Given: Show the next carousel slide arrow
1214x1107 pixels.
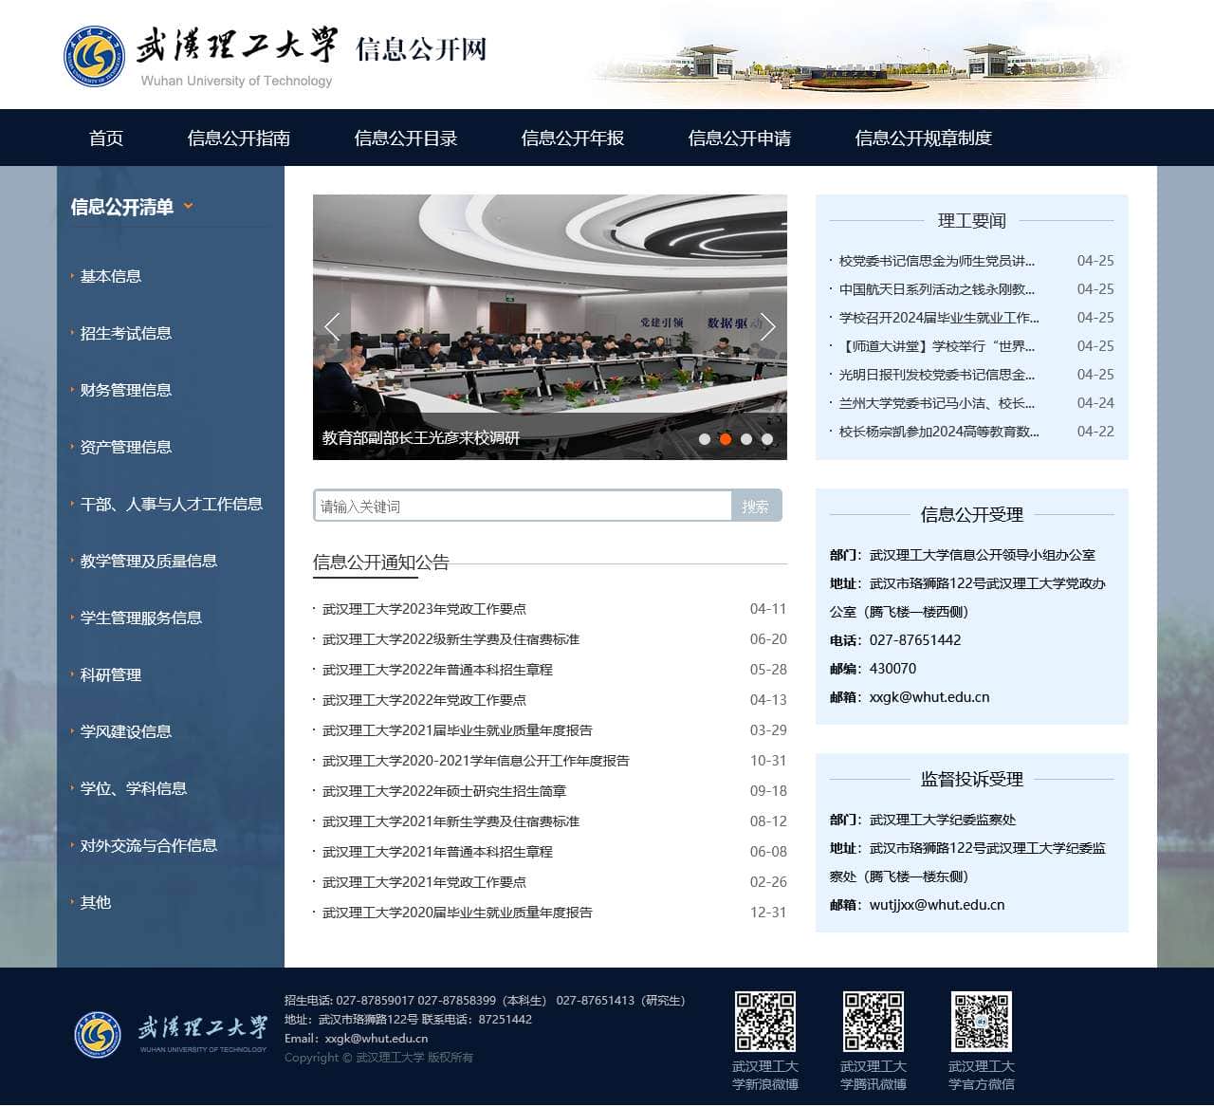Looking at the screenshot, I should coord(767,327).
